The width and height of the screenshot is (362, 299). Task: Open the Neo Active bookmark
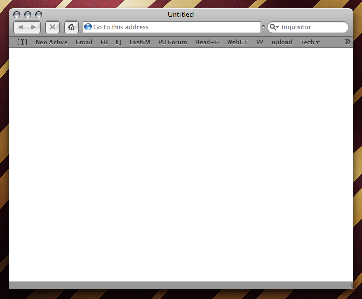pos(51,42)
